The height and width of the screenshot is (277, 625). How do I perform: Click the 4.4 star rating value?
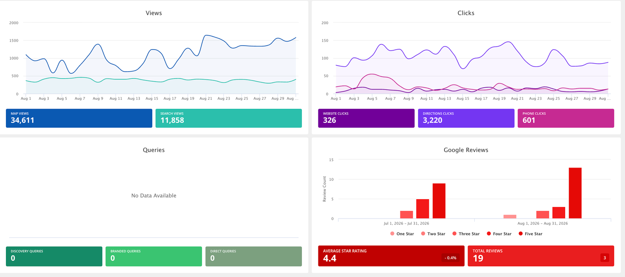coord(330,258)
